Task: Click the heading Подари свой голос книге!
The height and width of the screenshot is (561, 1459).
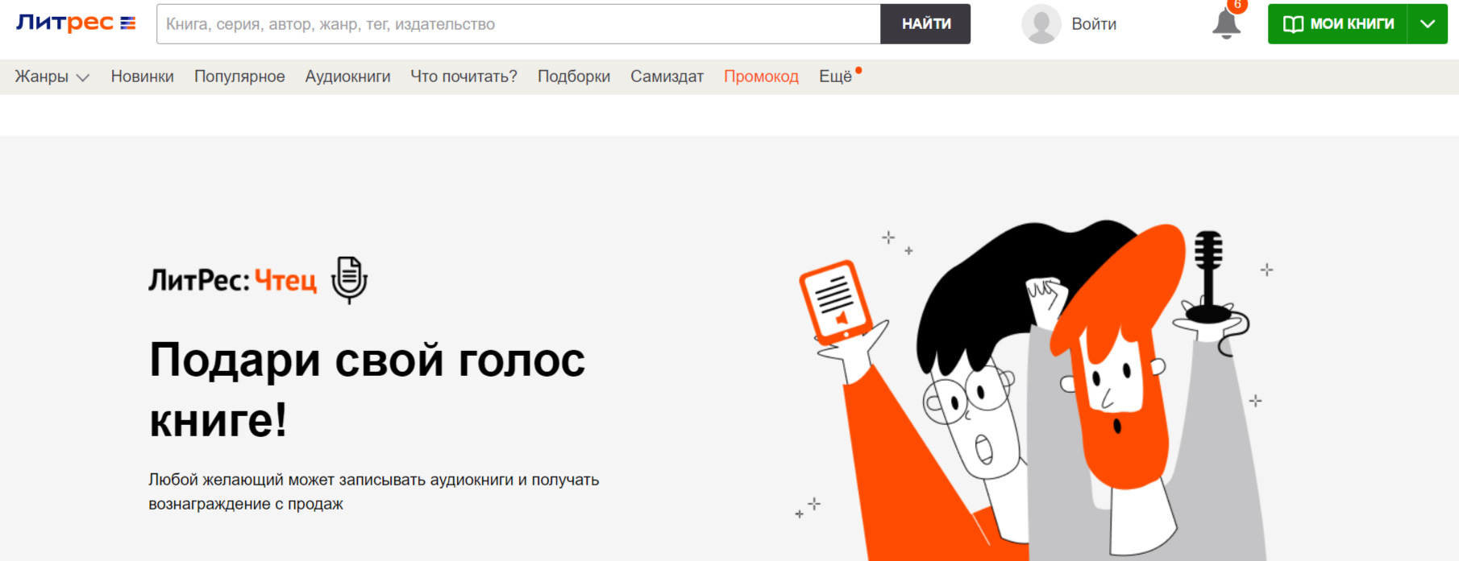Action: 367,390
